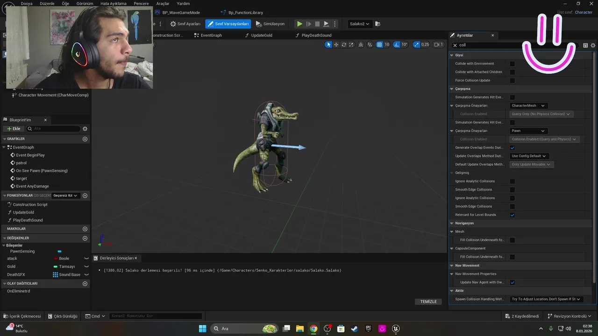This screenshot has width=598, height=336.
Task: Add a function with FONKSİYONLAR plus icon
Action: 85,196
